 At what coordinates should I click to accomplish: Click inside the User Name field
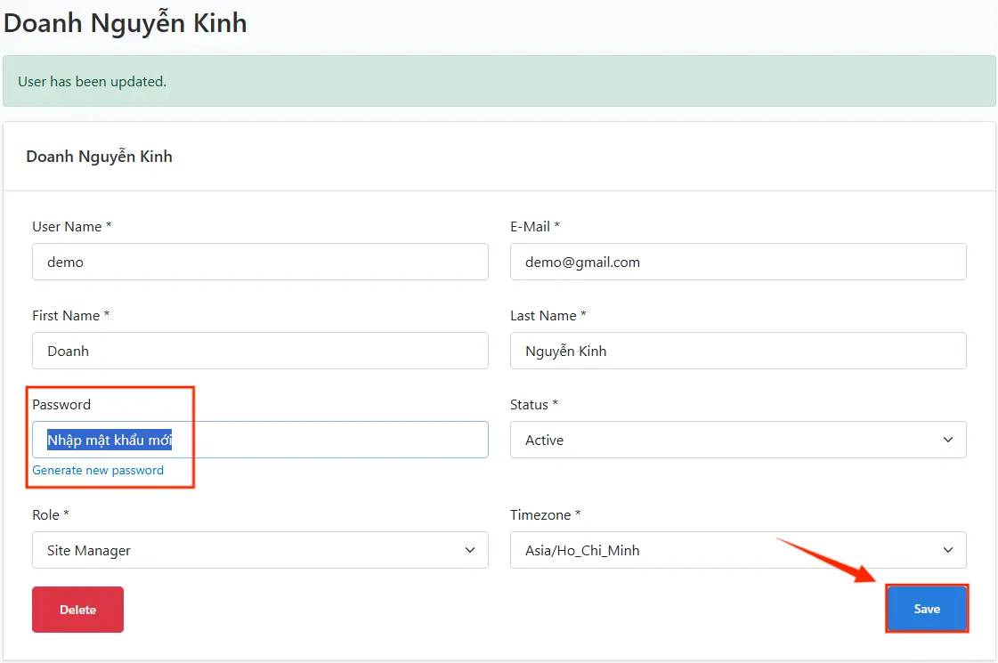[x=260, y=262]
